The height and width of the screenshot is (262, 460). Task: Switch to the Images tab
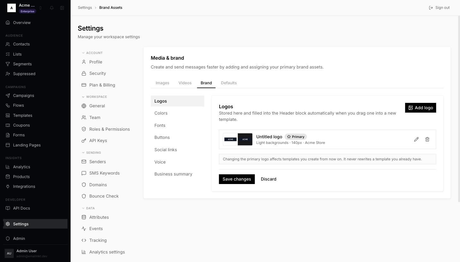tap(162, 83)
